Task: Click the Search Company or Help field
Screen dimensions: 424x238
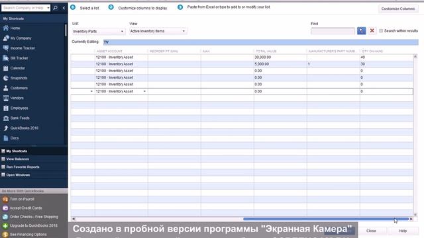Action: [x=24, y=8]
